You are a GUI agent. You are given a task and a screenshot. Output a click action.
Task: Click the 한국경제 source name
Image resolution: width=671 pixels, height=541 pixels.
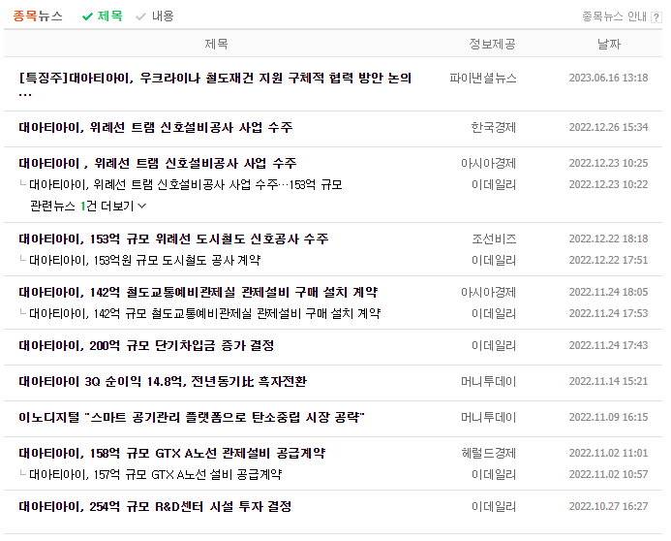pos(494,127)
